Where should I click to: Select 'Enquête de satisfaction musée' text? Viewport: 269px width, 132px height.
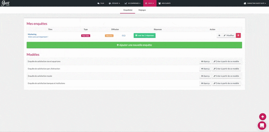(x=40, y=76)
